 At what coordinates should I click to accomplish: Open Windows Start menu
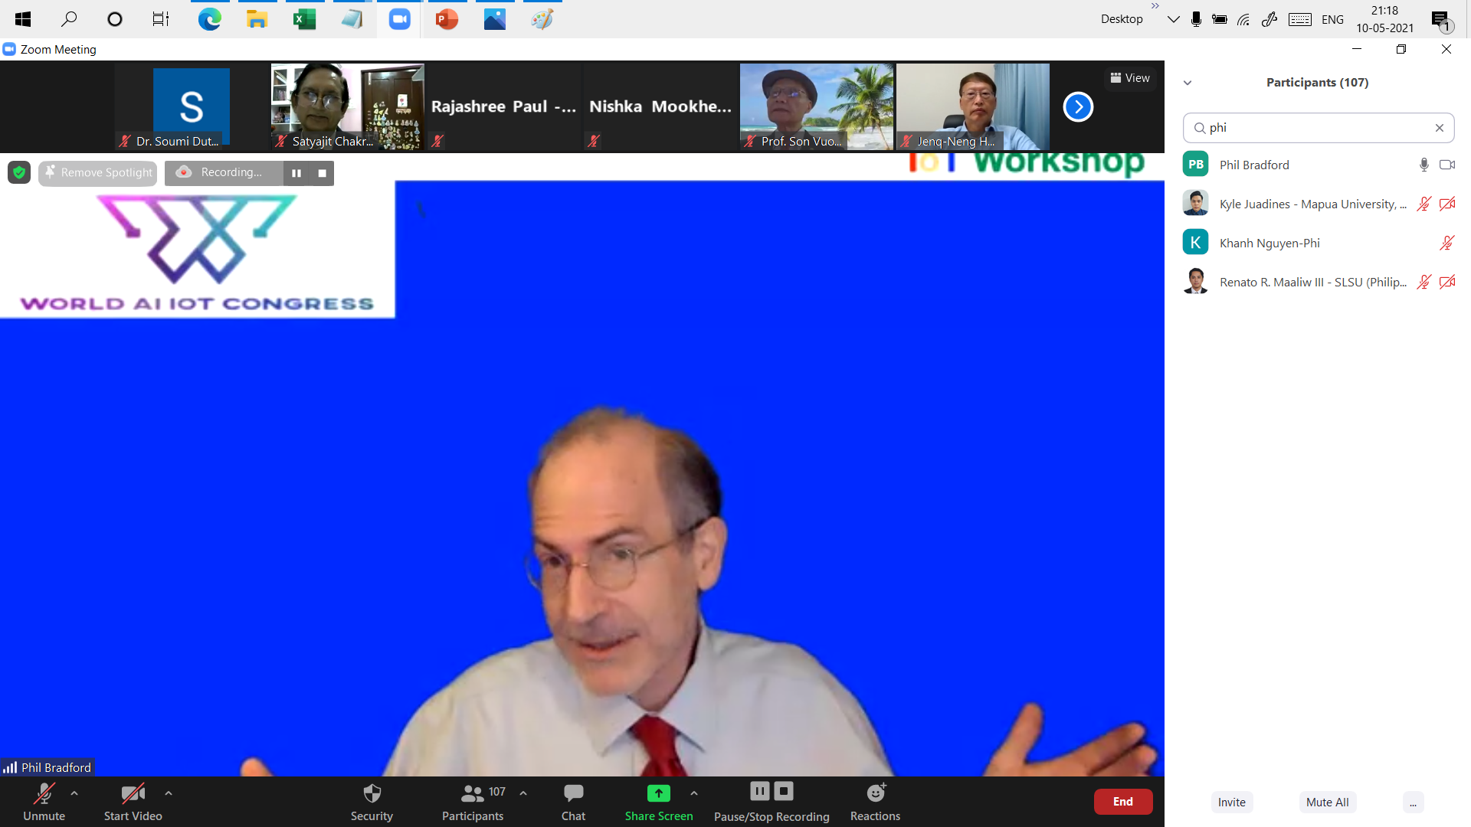pyautogui.click(x=23, y=19)
